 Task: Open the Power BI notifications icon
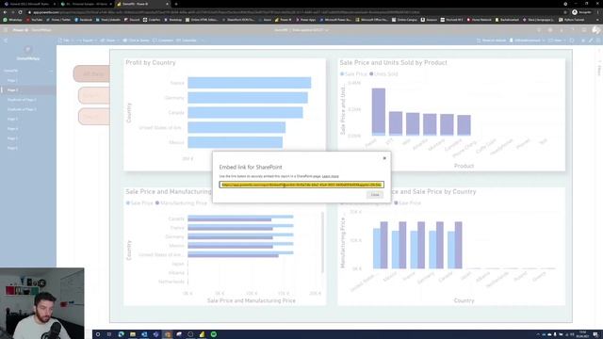(x=539, y=30)
